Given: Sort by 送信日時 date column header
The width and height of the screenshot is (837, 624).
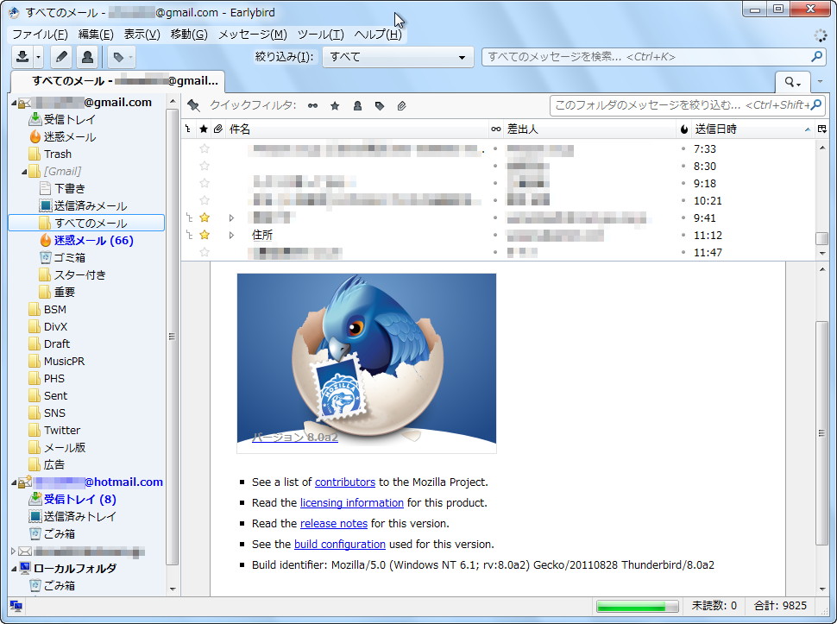Looking at the screenshot, I should click(x=752, y=129).
